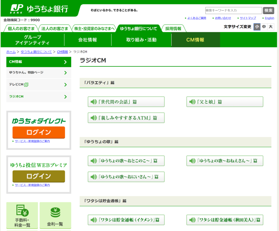Click chevron beside テレビCM sidebar item

pyautogui.click(x=65, y=85)
